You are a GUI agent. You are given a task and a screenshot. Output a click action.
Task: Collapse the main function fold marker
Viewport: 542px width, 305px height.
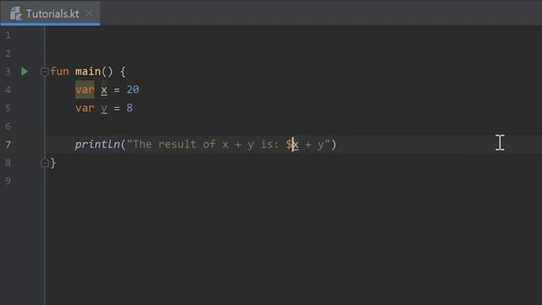click(x=44, y=72)
